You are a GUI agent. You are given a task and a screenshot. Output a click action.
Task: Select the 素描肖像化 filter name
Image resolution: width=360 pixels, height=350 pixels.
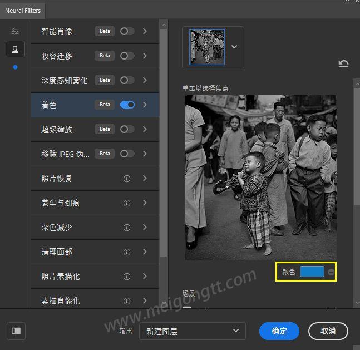[61, 301]
